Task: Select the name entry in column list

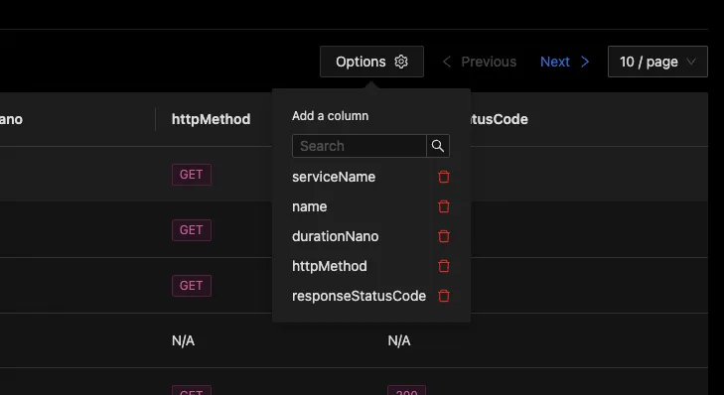Action: tap(309, 206)
